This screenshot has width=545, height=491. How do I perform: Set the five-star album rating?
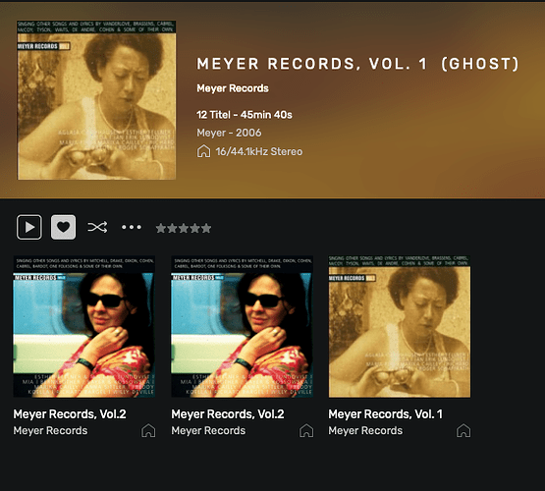(184, 228)
